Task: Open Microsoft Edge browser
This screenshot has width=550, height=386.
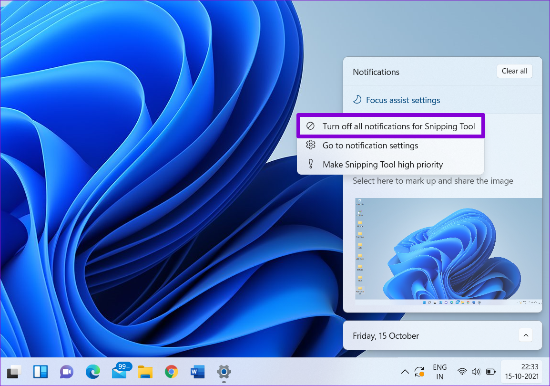Action: click(x=92, y=372)
